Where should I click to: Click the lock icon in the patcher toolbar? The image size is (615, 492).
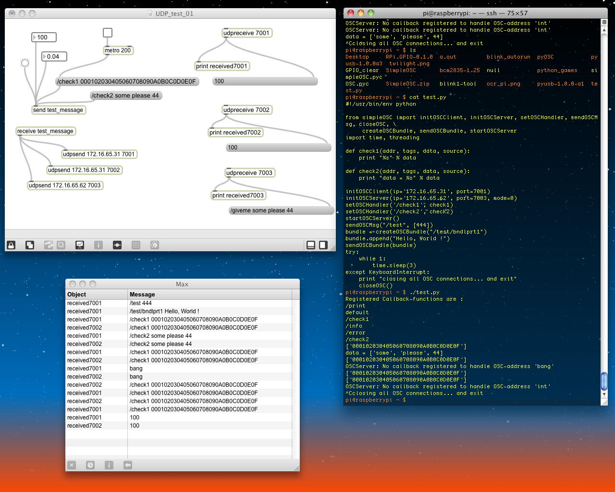(11, 245)
